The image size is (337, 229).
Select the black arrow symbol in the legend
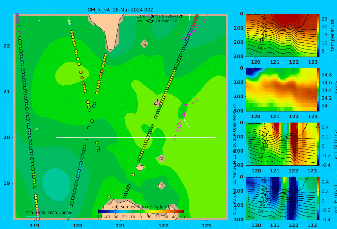click(x=149, y=21)
